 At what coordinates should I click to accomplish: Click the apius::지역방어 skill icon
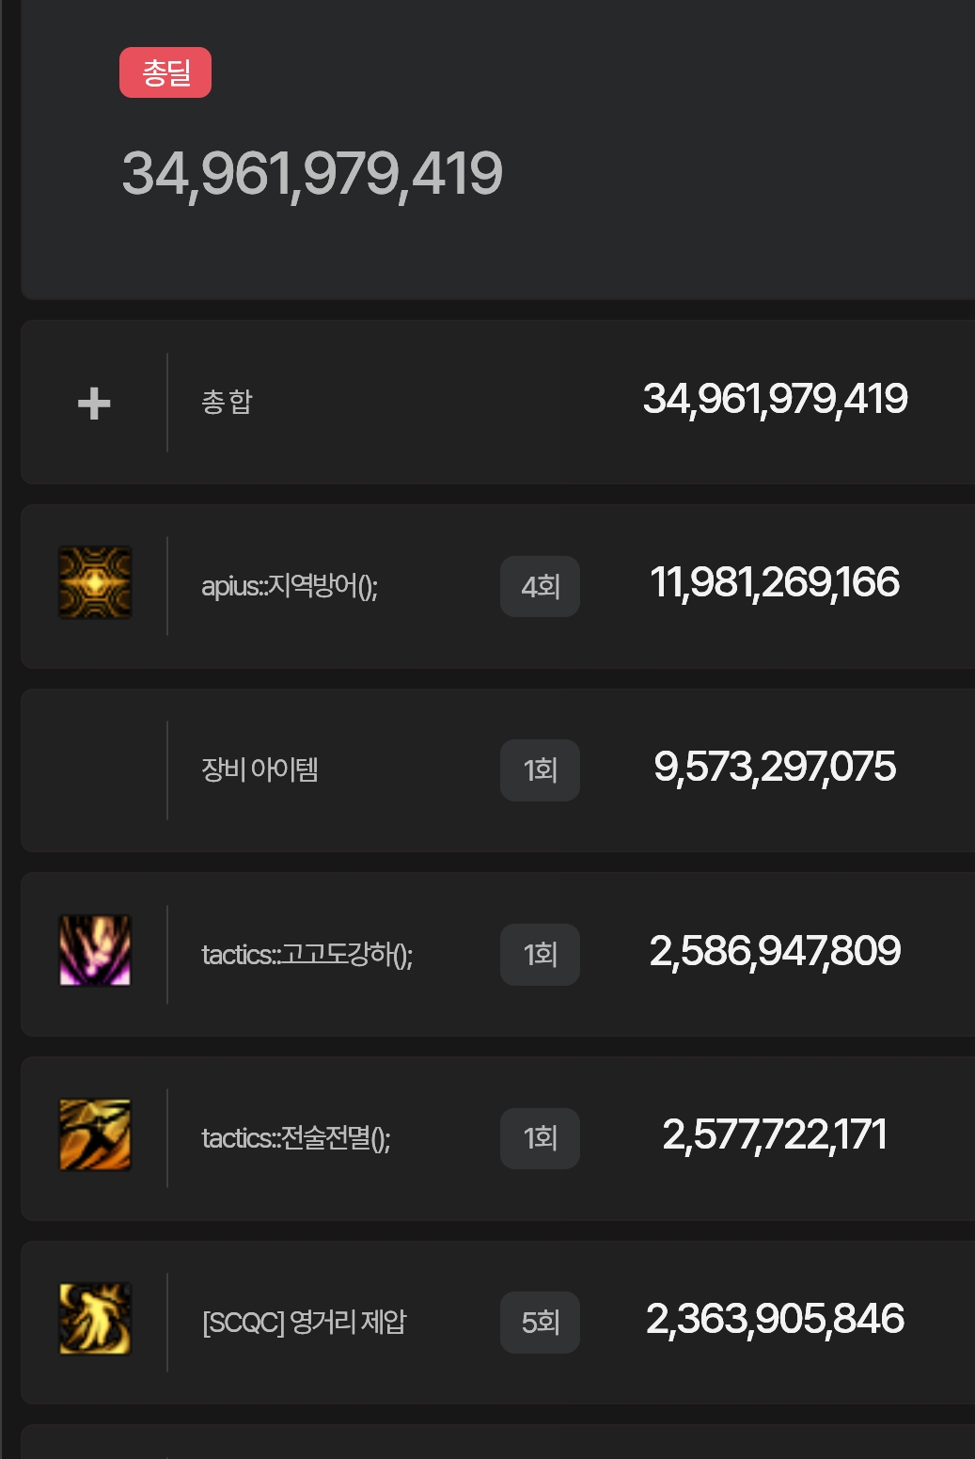pos(95,583)
